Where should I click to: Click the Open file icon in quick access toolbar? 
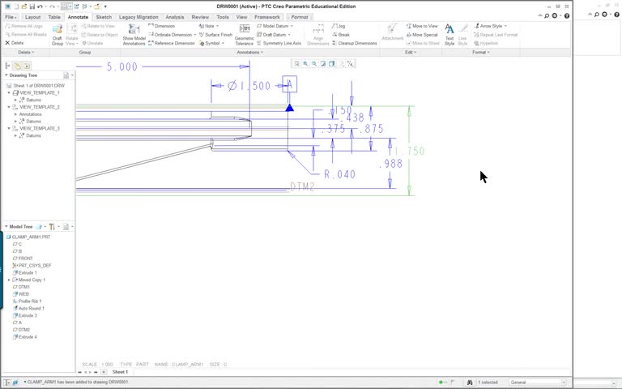(x=24, y=6)
